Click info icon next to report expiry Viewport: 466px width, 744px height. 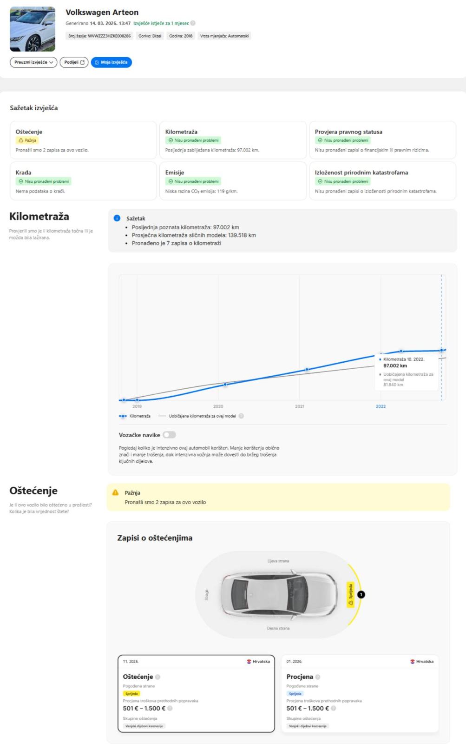pos(193,23)
